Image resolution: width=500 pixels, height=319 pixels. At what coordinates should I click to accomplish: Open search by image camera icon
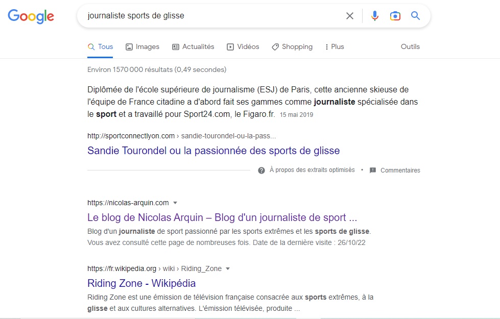395,16
